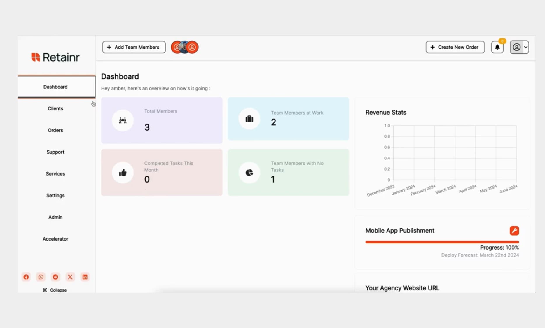Click the Retainr logo
This screenshot has height=328, width=545.
tap(55, 57)
